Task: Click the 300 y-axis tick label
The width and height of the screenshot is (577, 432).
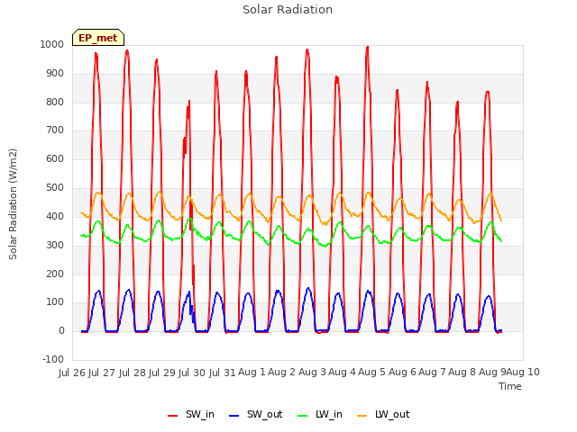Action: pos(55,246)
